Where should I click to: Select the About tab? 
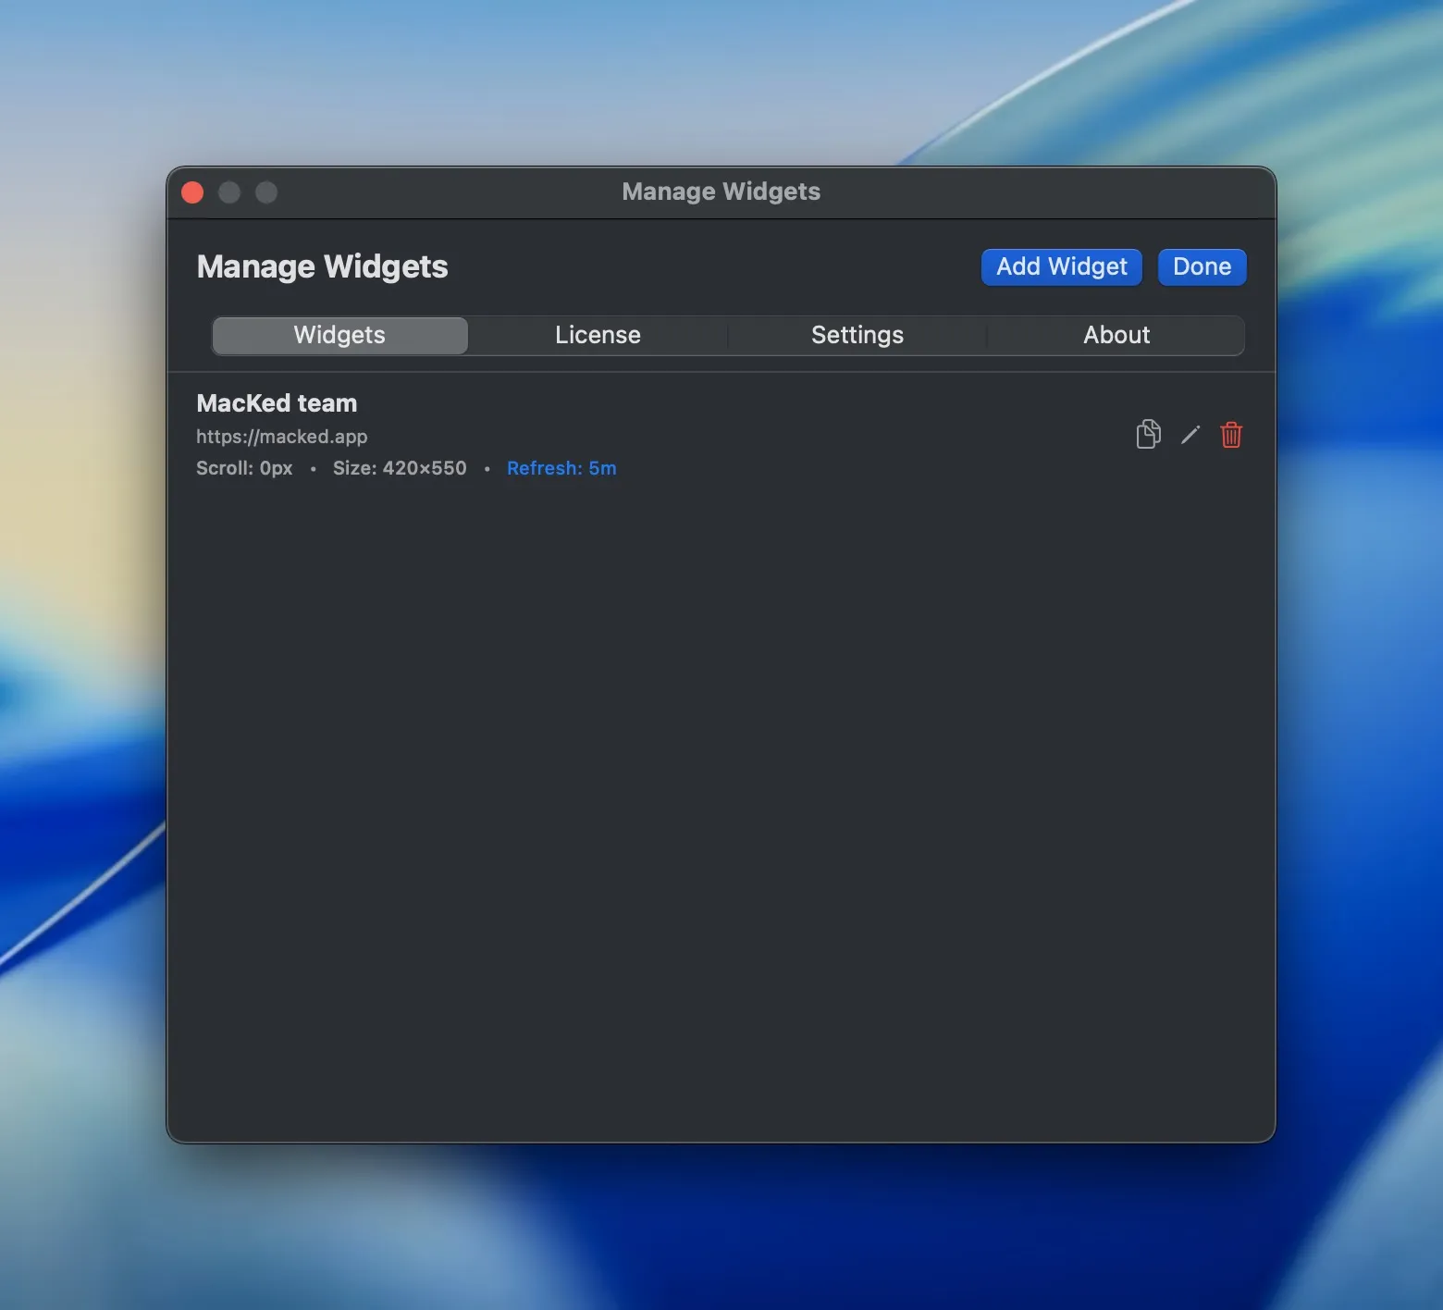(x=1116, y=335)
